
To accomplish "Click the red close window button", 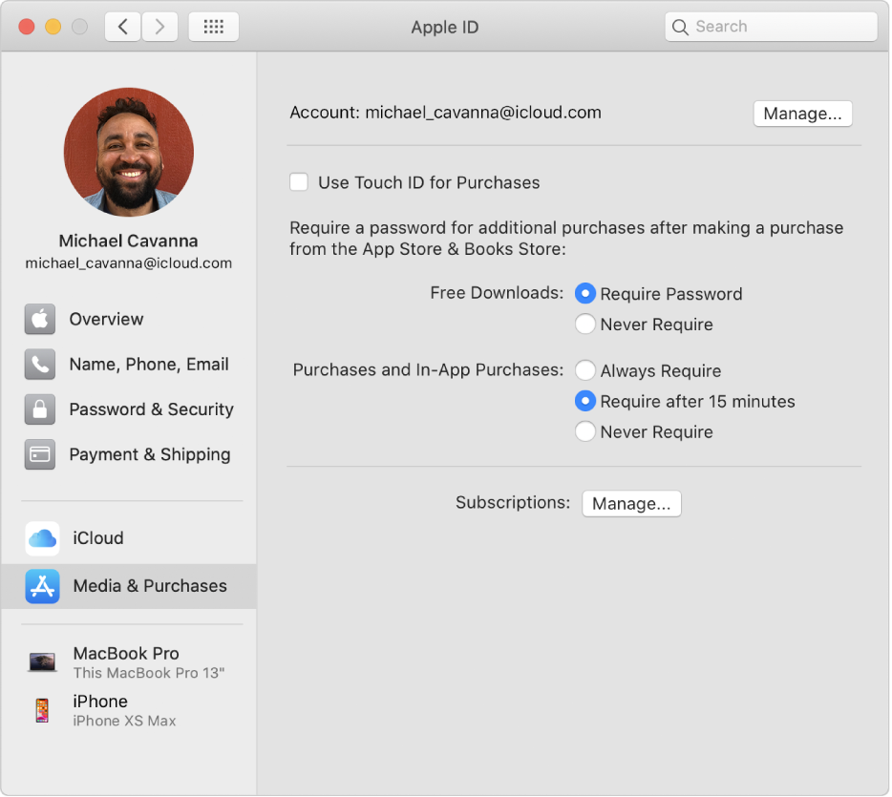I will pyautogui.click(x=27, y=27).
